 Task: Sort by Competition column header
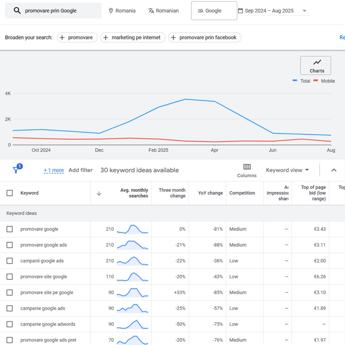tap(242, 193)
